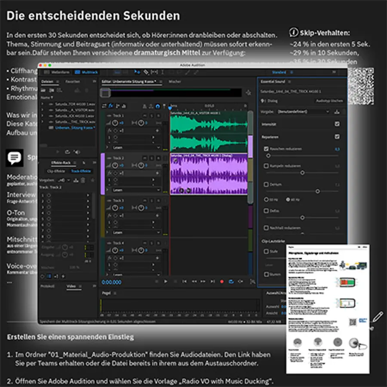
Task: Mute Track 1 with M button
Action: pos(145,116)
